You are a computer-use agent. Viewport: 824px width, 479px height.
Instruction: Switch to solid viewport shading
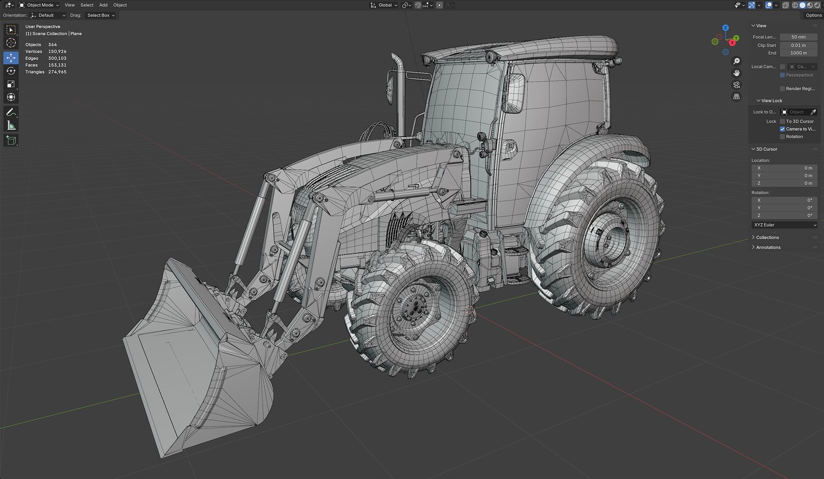(802, 5)
